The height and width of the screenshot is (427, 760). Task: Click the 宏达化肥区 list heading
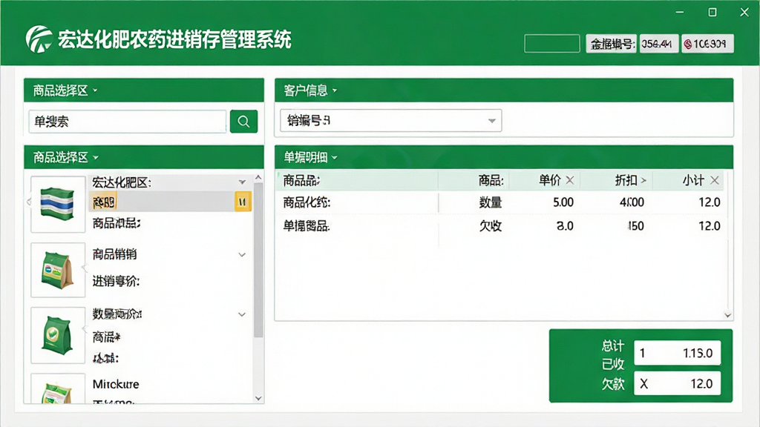coord(122,182)
